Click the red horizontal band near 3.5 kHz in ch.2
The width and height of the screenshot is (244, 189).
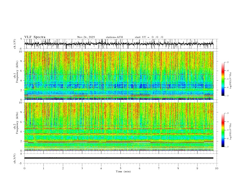coord(119,134)
